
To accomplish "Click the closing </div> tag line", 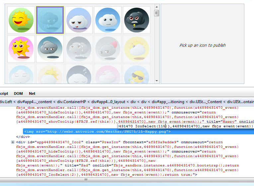I will 23,137.
